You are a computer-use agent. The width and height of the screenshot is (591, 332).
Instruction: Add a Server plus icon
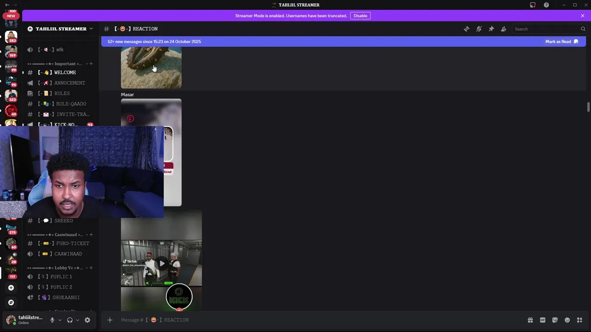pos(11,288)
